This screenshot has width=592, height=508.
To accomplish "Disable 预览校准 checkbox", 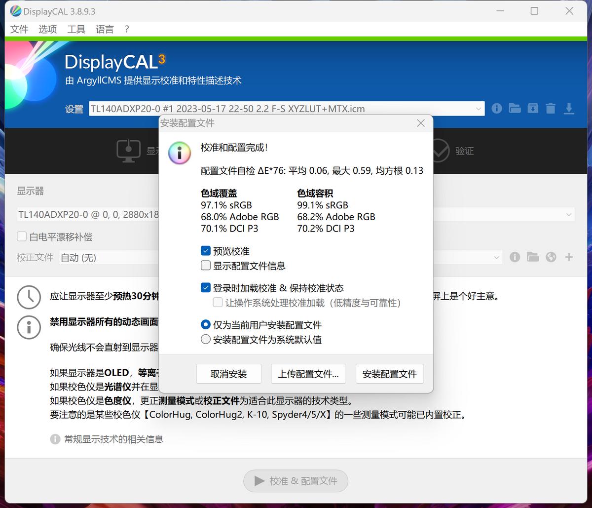I will [x=206, y=250].
